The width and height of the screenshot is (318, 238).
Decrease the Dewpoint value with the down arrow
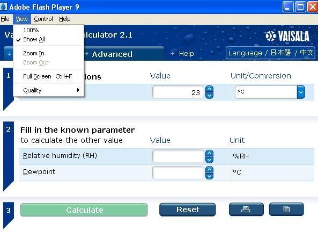(209, 176)
